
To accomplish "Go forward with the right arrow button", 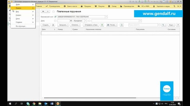I will point(47,11).
